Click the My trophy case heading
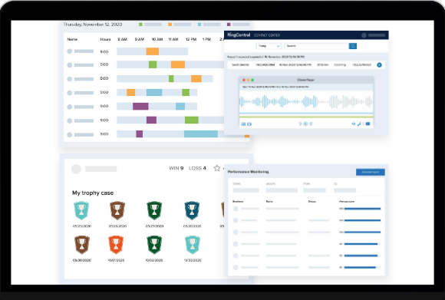Screen dimensions: 445x300 pyautogui.click(x=93, y=193)
